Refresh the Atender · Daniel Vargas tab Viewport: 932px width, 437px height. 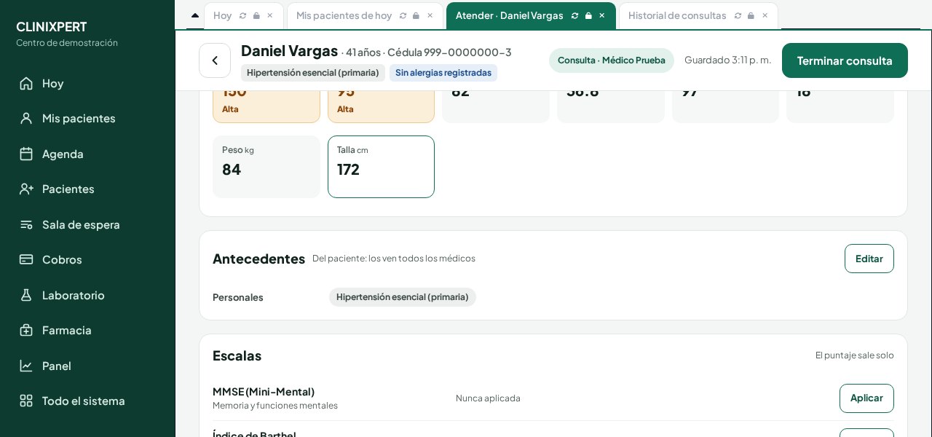point(574,15)
